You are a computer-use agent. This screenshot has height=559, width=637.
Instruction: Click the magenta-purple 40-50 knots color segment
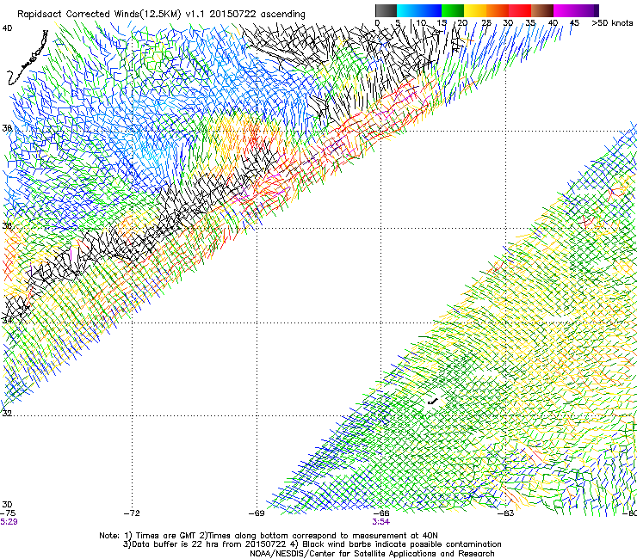pyautogui.click(x=576, y=10)
